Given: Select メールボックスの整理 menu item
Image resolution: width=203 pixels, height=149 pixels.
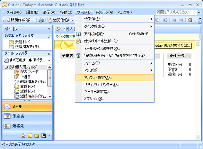Looking at the screenshot, I should point(115,49).
